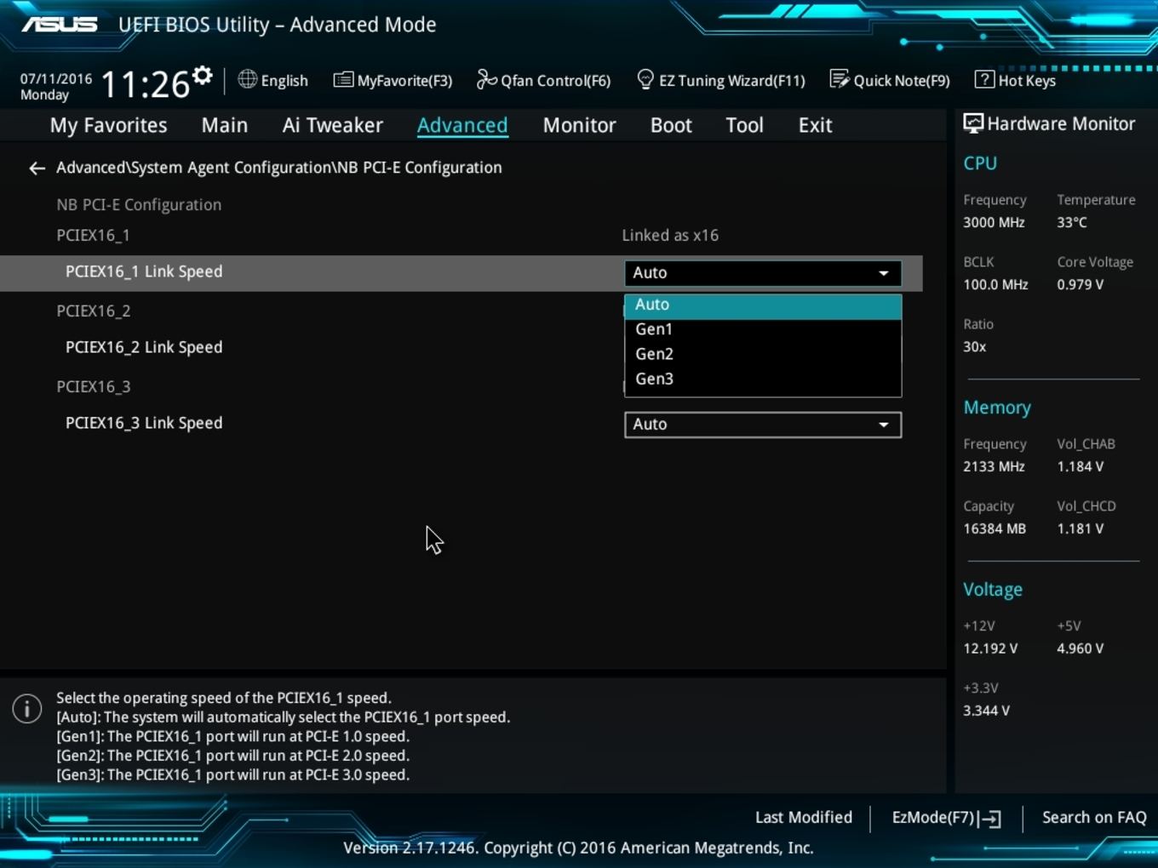1158x868 pixels.
Task: Choose Gen1 link speed option
Action: (x=763, y=329)
